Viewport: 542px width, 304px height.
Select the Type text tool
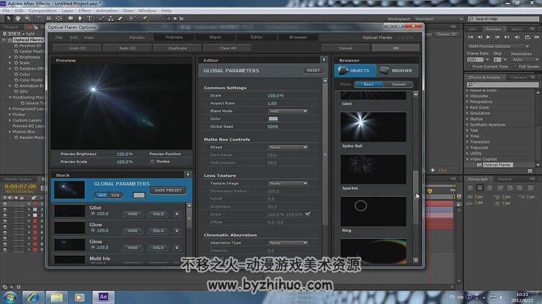point(89,18)
